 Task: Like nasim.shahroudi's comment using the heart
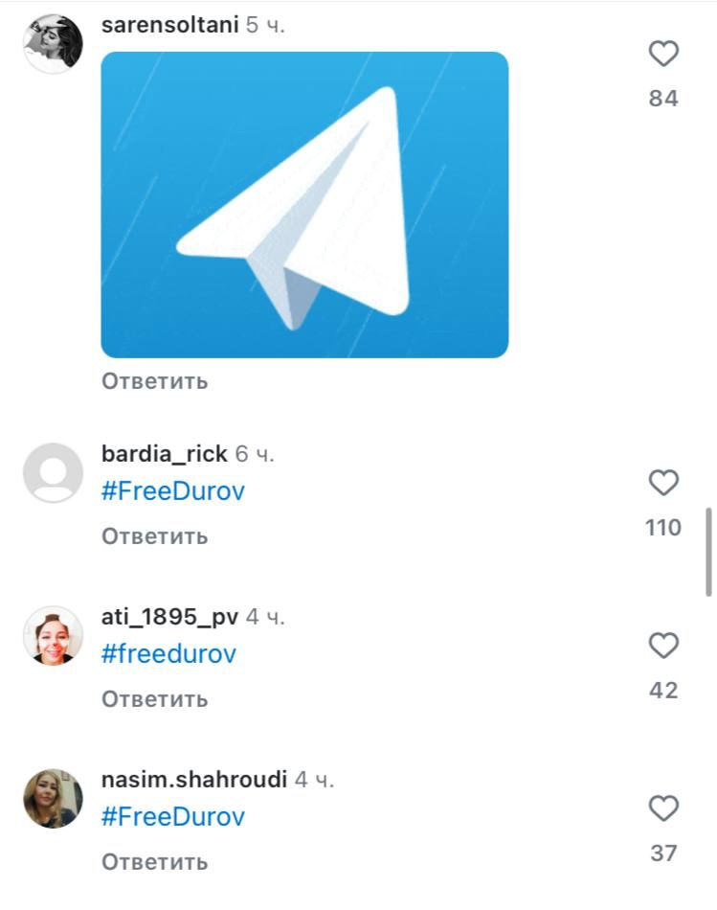coord(663,808)
